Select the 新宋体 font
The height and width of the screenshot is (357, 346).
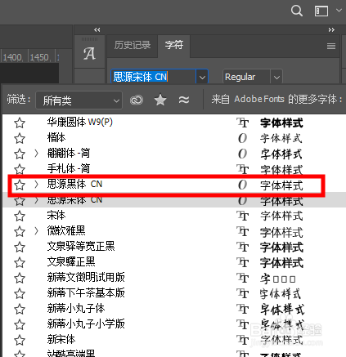tap(61, 339)
